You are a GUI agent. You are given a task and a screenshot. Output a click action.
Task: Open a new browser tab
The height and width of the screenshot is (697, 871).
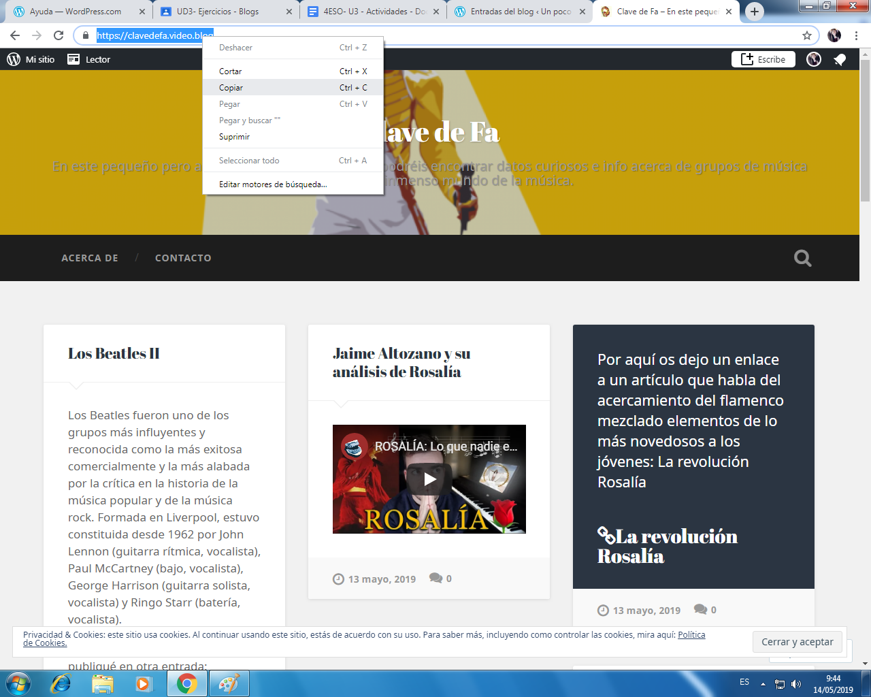click(754, 12)
